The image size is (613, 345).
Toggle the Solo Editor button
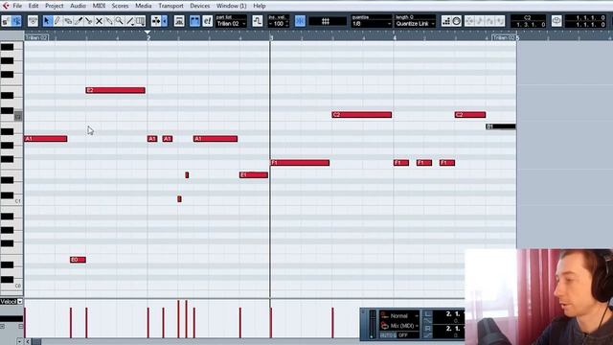[6, 21]
